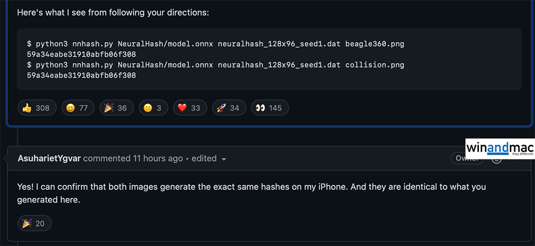Toggle the thumbs up reaction with 308

(x=37, y=108)
